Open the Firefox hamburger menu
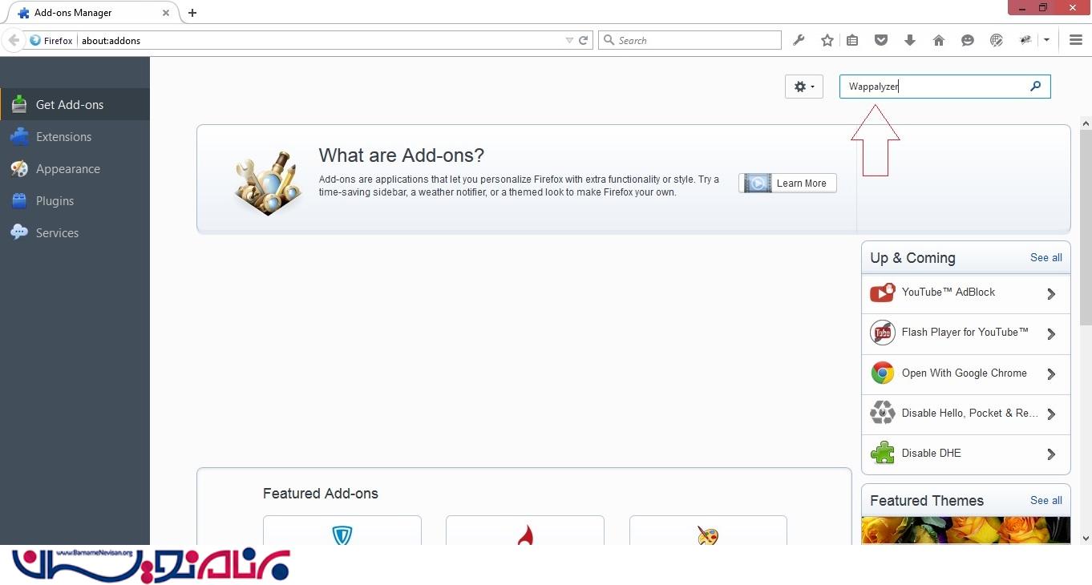The width and height of the screenshot is (1092, 585). tap(1076, 40)
